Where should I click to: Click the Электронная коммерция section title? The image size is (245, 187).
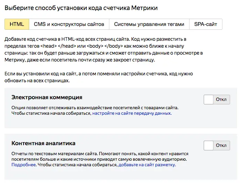(47, 97)
